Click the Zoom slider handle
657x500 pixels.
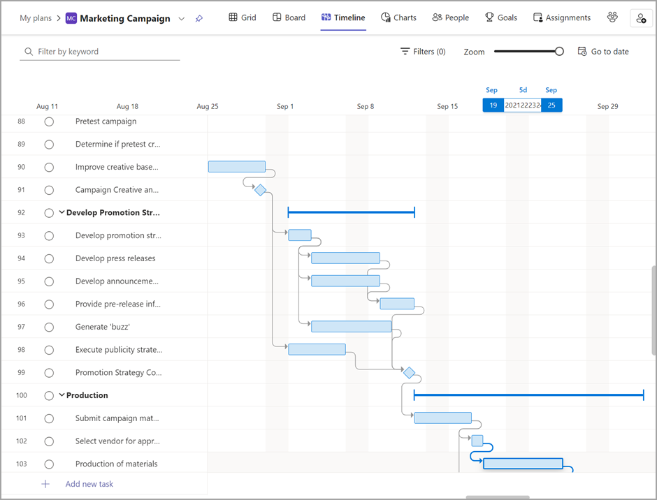pyautogui.click(x=559, y=51)
